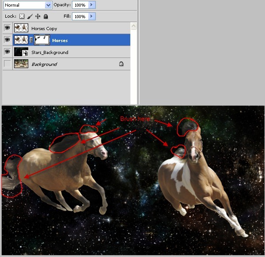Select the Stars_Background layer name
Screen dimensions: 265x257
[50, 53]
